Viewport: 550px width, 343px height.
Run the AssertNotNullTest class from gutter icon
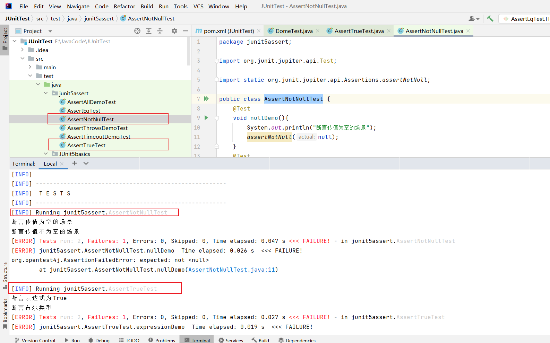point(206,99)
